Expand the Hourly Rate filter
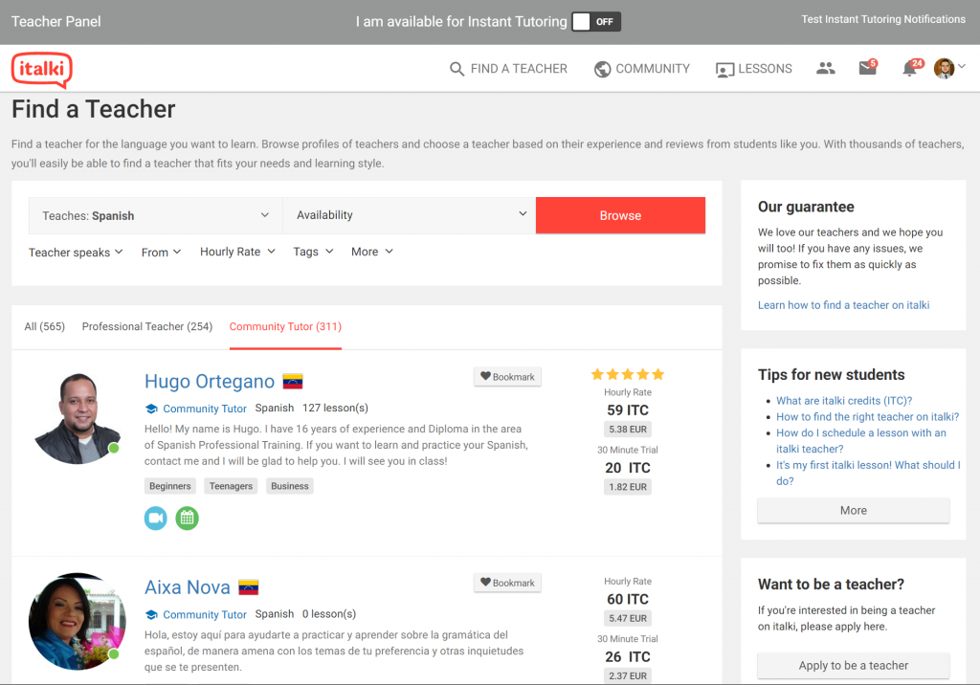Viewport: 980px width, 685px height. click(x=237, y=252)
